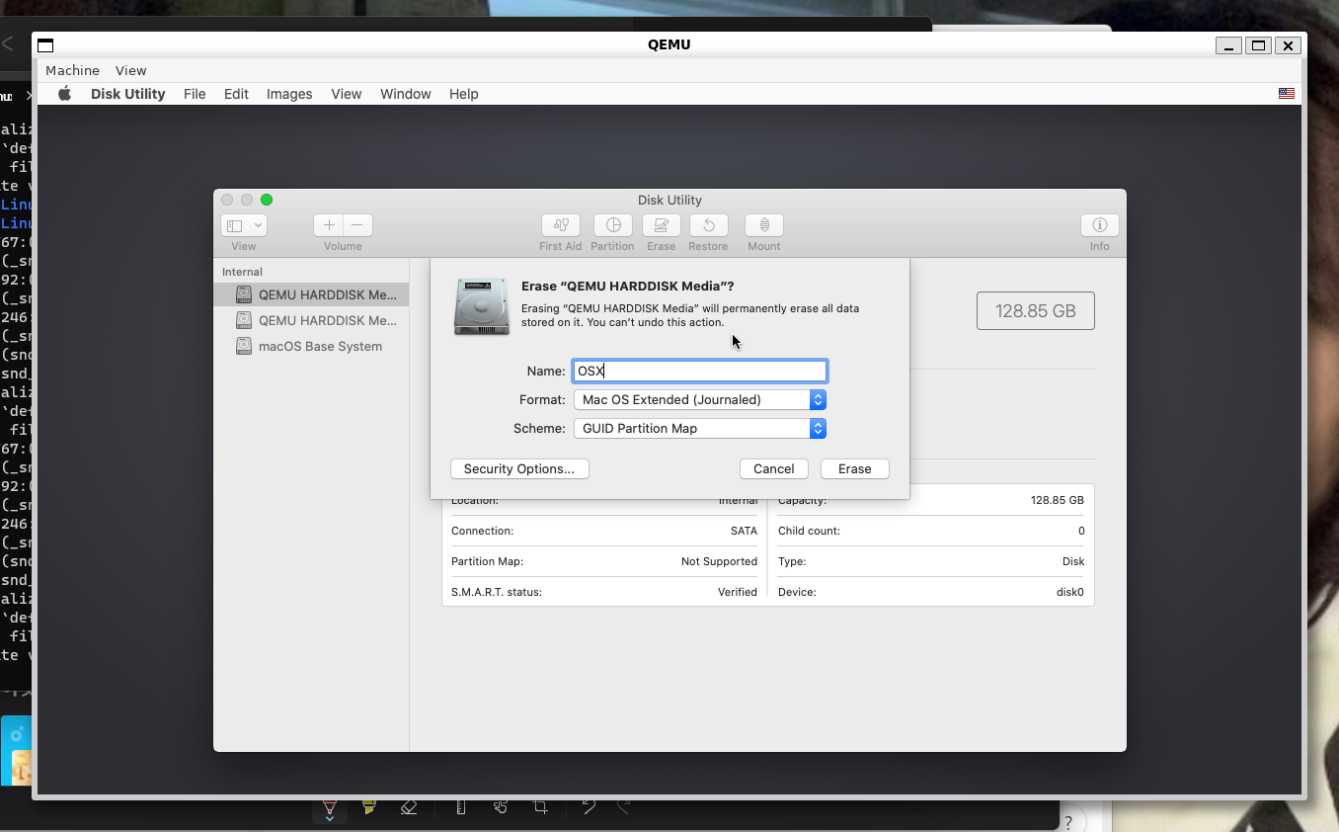Click the Partition toolbar icon
1339x832 pixels.
pos(612,225)
